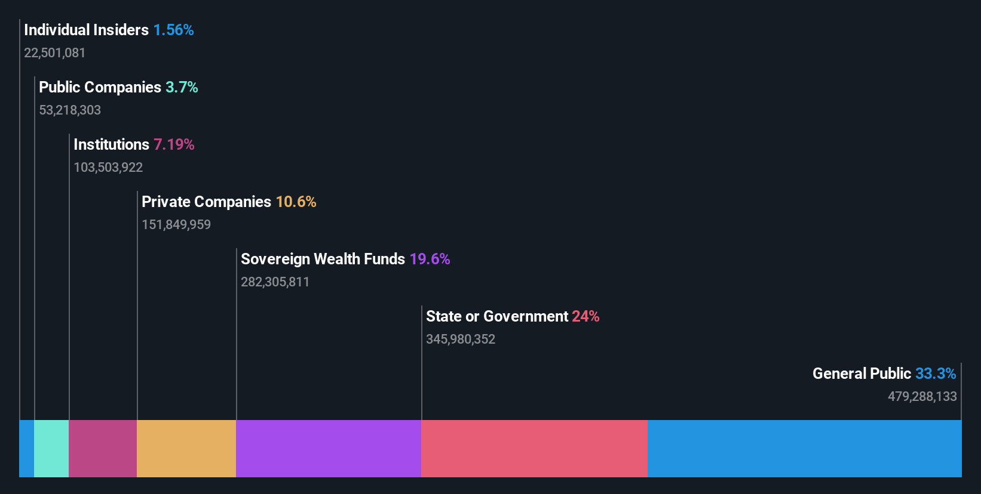
Task: Select the blue General Public bar segment
Action: point(804,448)
